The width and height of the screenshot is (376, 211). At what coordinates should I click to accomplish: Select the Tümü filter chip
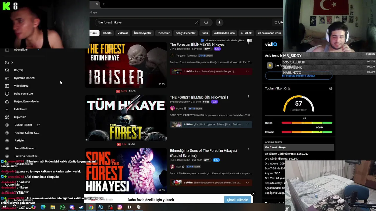(x=93, y=33)
